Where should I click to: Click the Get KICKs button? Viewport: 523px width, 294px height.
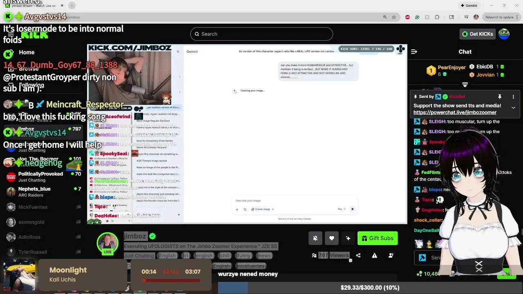point(477,34)
